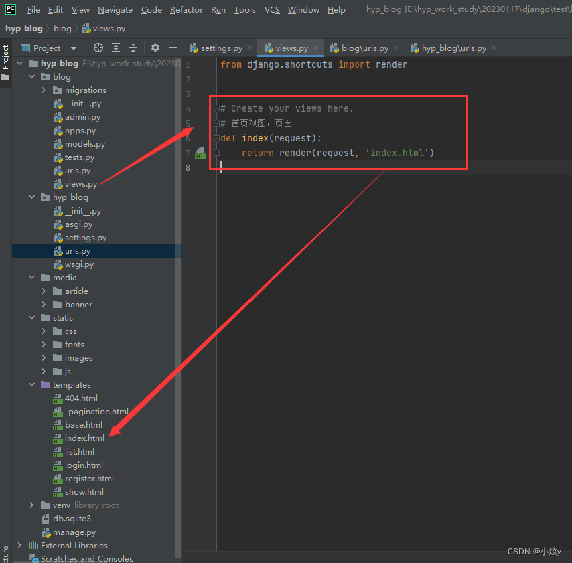The height and width of the screenshot is (563, 572).
Task: Open the Project view switcher dropdown
Action: coord(74,48)
